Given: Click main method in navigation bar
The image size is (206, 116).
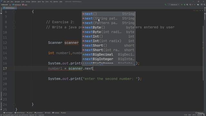Looking at the screenshot, I should tap(25, 5).
